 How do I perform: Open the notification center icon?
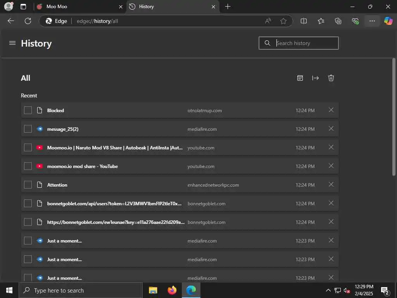385,290
